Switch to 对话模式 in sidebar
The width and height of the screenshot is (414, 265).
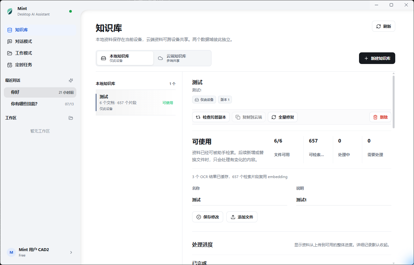[x=40, y=41]
